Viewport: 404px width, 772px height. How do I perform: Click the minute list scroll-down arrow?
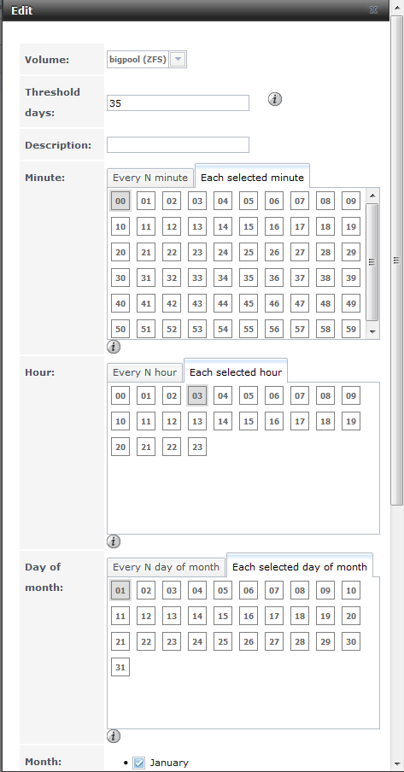372,331
